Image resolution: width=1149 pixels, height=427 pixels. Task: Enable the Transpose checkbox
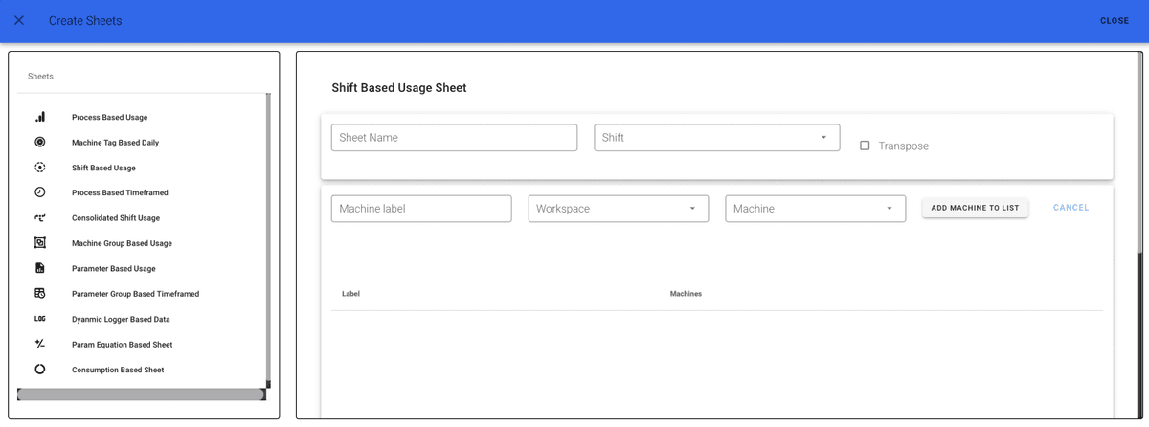click(865, 146)
